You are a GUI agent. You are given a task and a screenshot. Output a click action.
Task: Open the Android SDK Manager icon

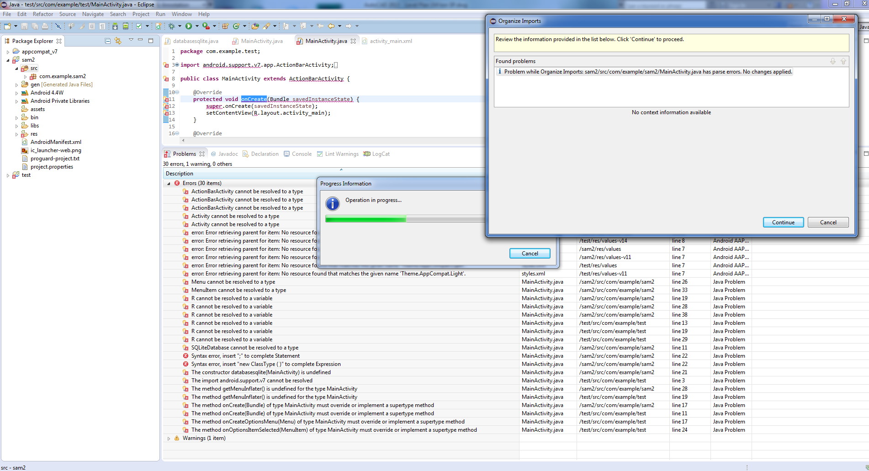115,26
